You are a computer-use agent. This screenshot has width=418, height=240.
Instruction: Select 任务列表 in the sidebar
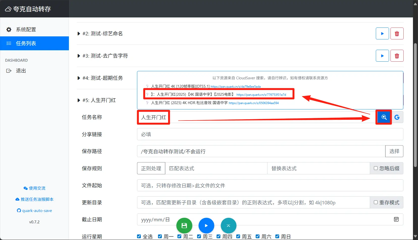pos(26,43)
